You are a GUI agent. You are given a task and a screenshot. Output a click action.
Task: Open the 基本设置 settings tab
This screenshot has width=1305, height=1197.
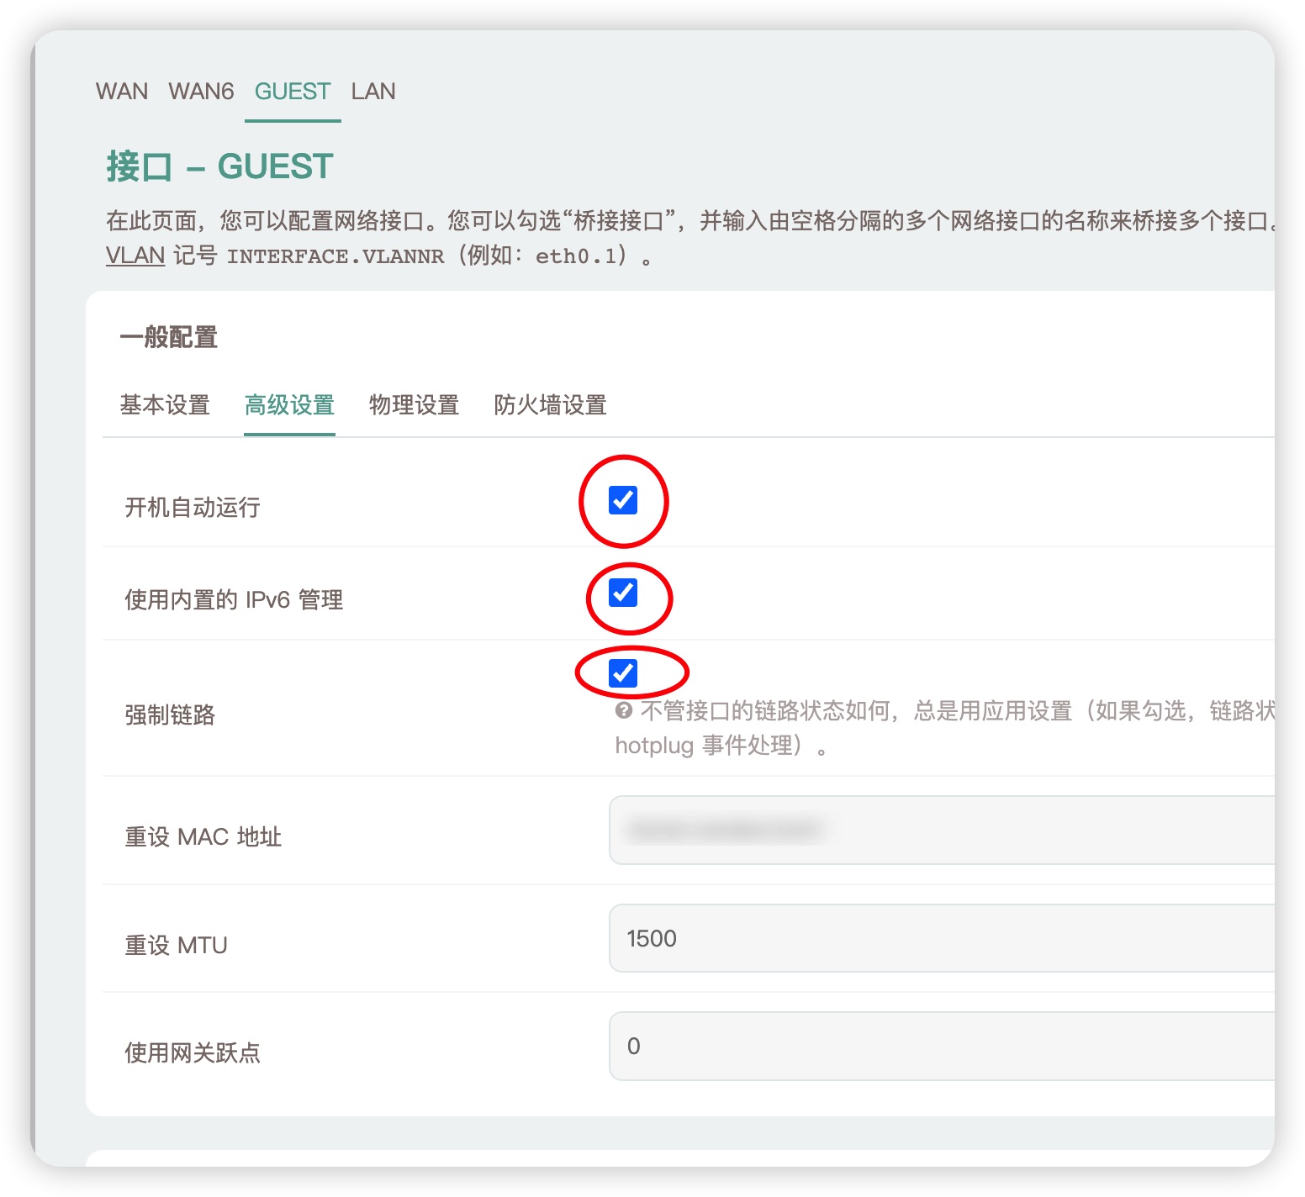tap(165, 405)
